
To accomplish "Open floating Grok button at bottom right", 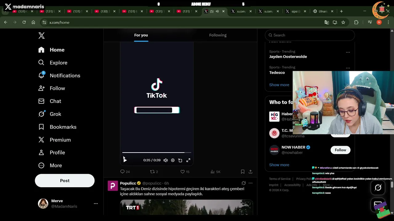I will (378, 188).
